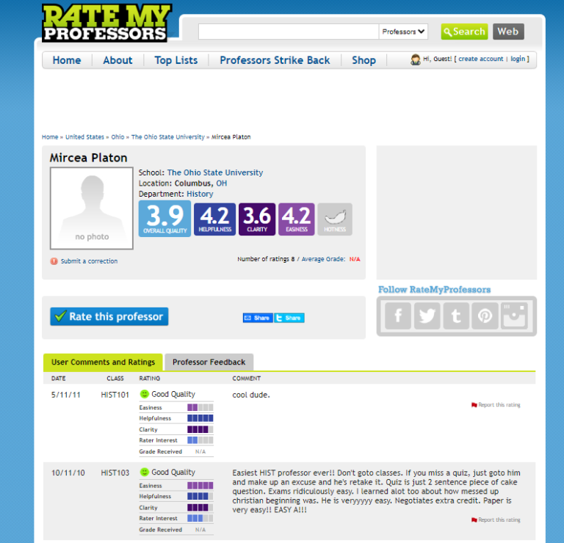Click Submit a correction link
The image size is (564, 543).
(89, 261)
